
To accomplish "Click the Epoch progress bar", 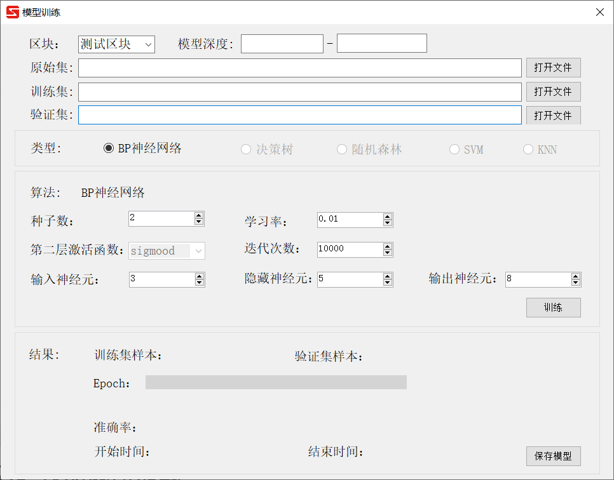I will (276, 382).
